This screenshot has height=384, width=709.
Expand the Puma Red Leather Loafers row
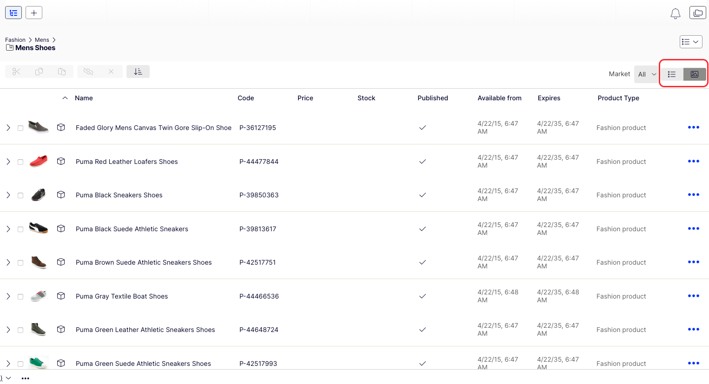(8, 162)
